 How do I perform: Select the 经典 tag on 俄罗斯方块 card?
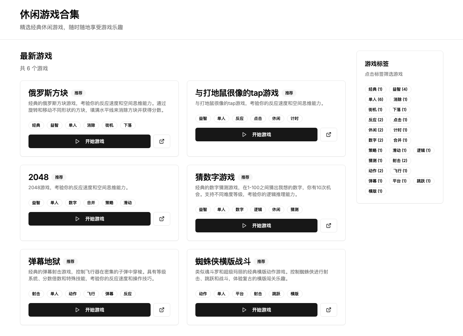[x=36, y=125]
